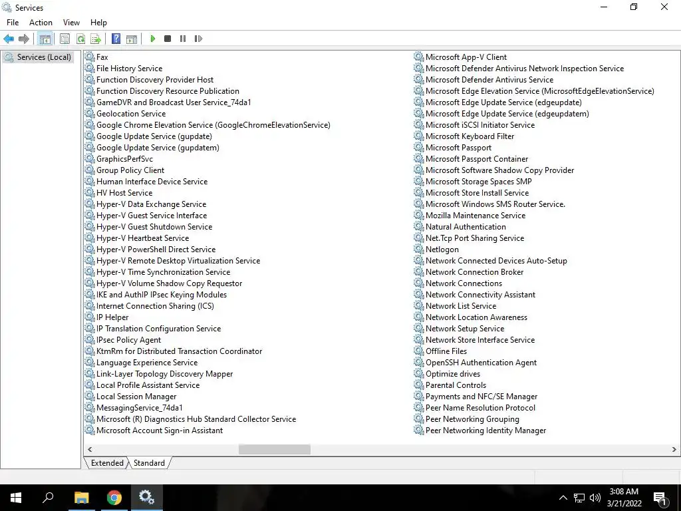Open the Help menu
Image resolution: width=681 pixels, height=511 pixels.
(x=98, y=23)
